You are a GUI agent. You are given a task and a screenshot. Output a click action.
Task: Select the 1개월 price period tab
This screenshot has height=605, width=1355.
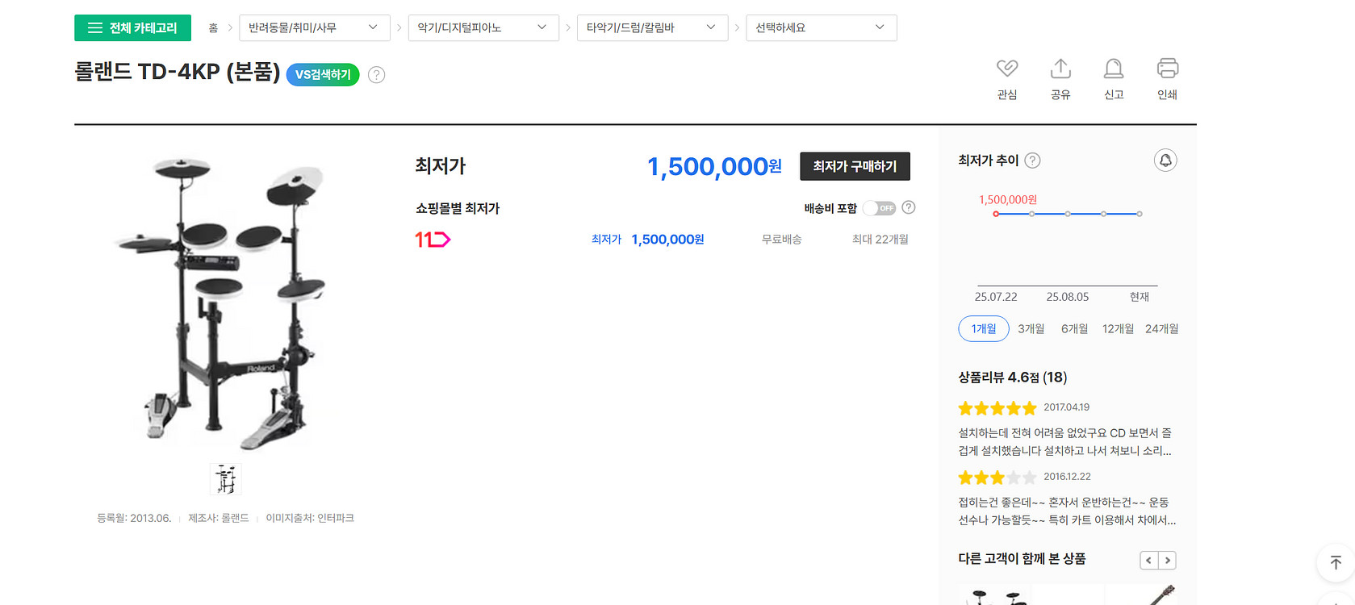[x=984, y=329]
